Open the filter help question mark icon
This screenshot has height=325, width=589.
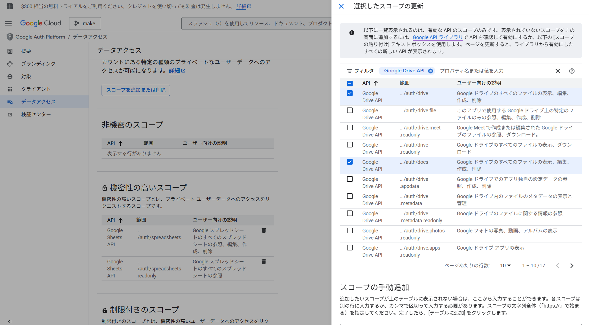click(x=572, y=71)
